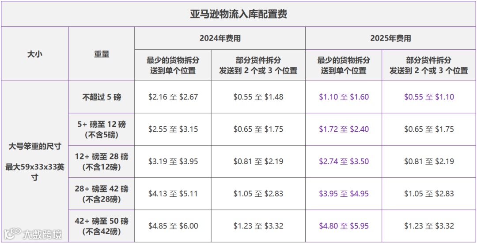Screen dimensions: 477x243
Task: Click the '不超过 5 磅' weight row
Action: click(102, 97)
